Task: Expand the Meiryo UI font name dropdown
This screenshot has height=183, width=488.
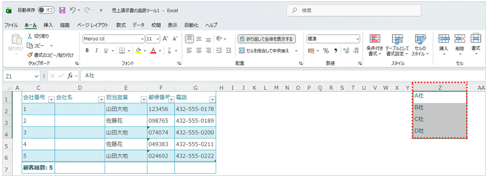Action: (x=142, y=39)
